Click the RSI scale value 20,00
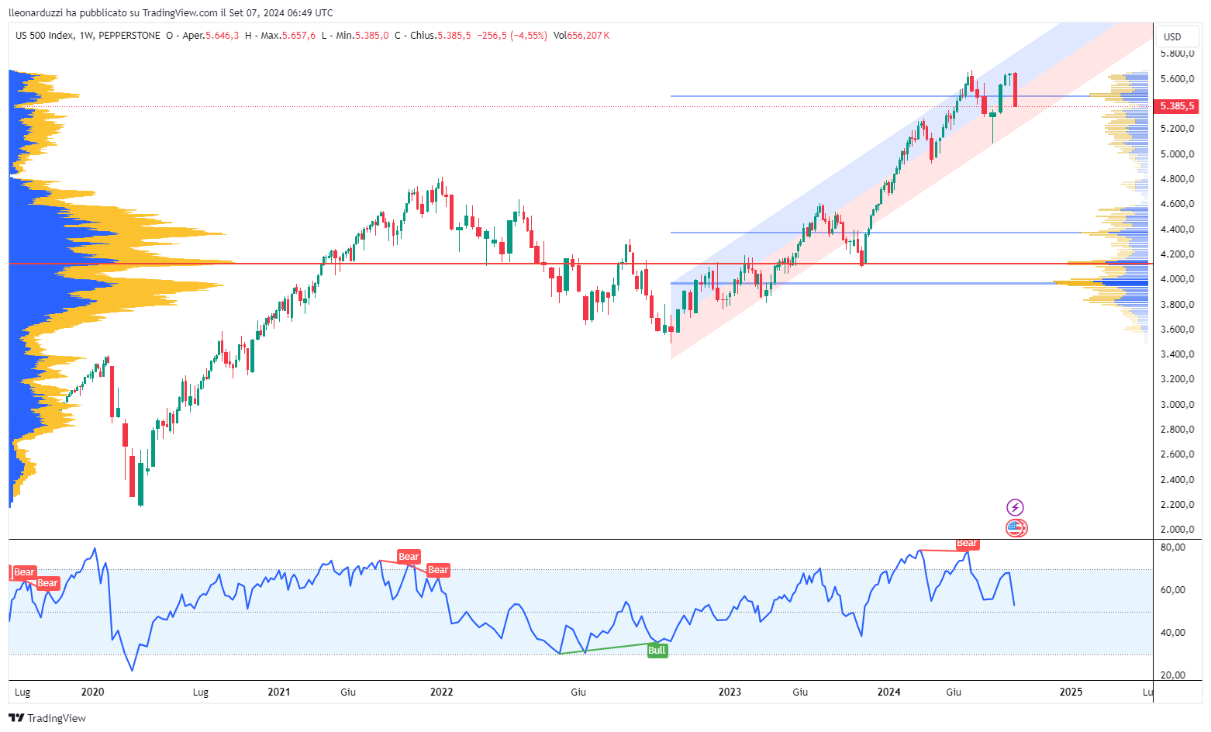Viewport: 1211px width, 732px height. pyautogui.click(x=1174, y=675)
